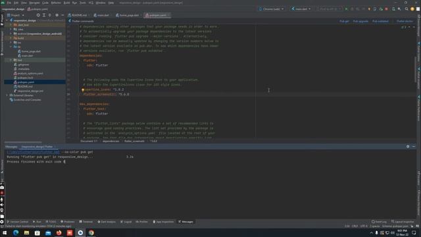This screenshot has height=237, width=421.
Task: Open the Problems tool window
Action: tap(68, 222)
